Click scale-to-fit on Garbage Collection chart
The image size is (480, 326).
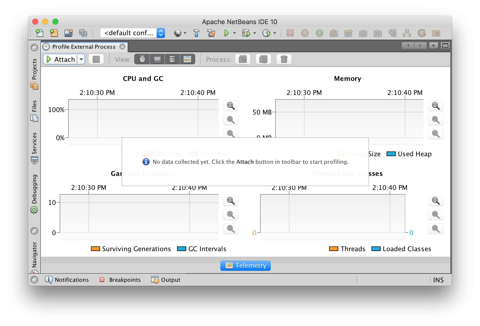coord(231,201)
